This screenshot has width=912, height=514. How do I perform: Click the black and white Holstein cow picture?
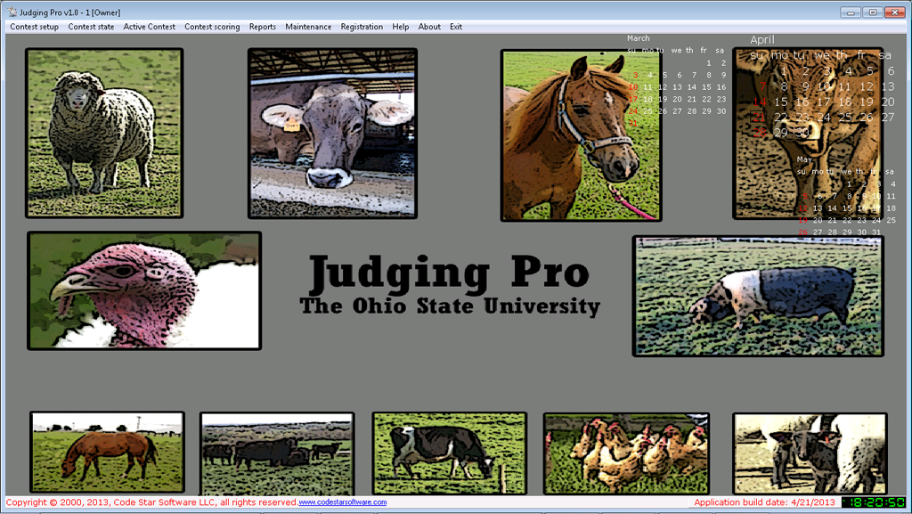point(449,453)
